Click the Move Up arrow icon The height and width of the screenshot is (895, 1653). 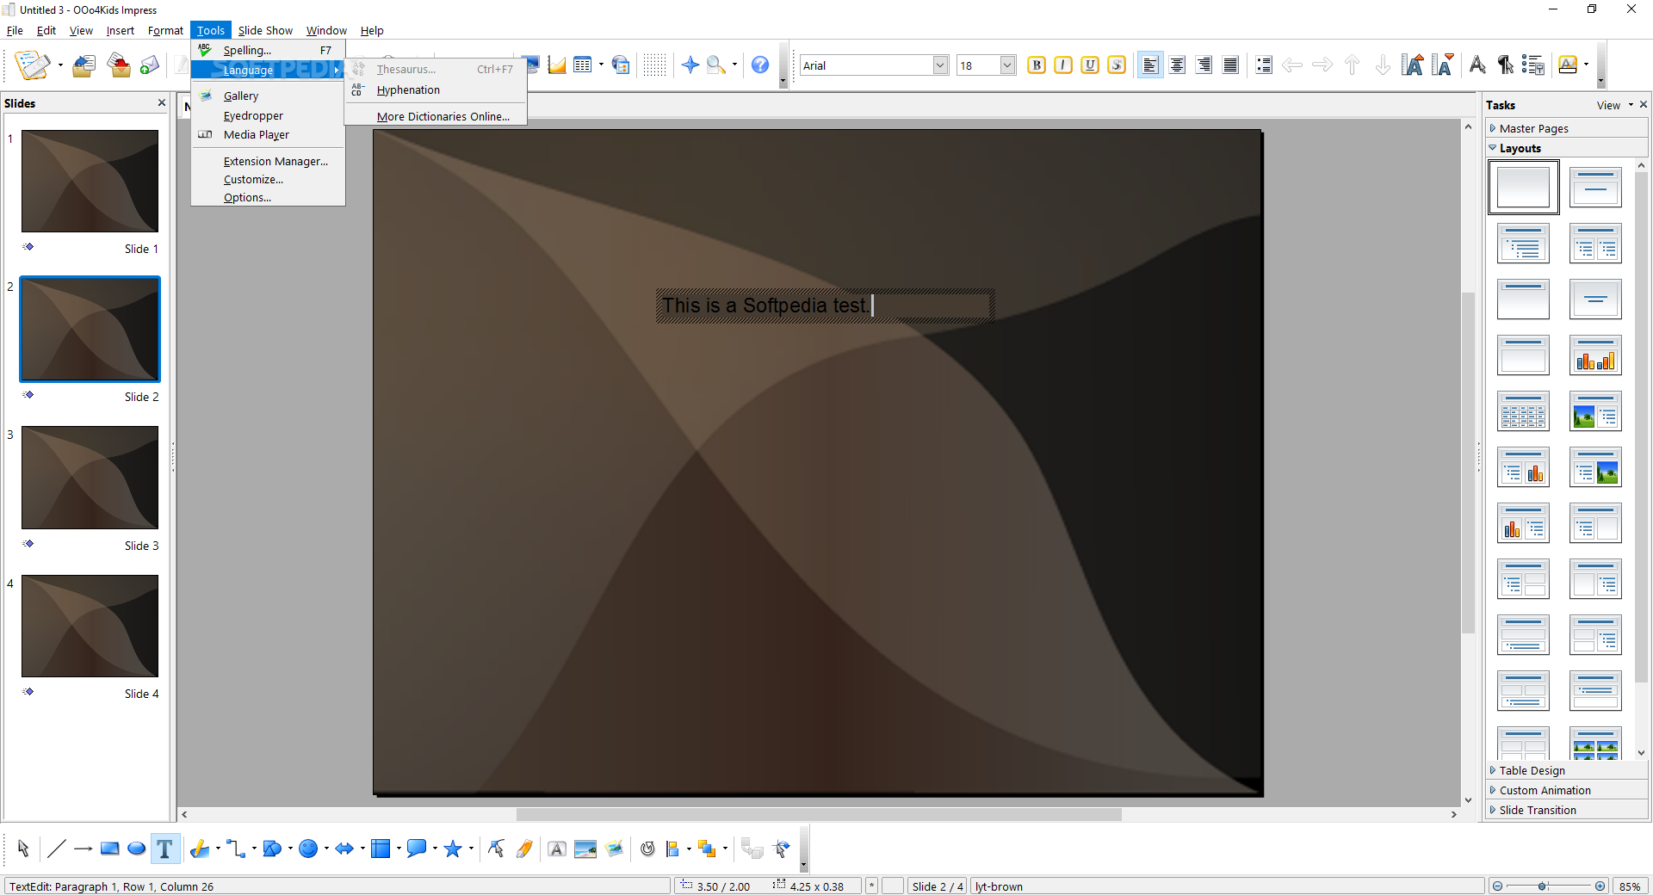1352,65
